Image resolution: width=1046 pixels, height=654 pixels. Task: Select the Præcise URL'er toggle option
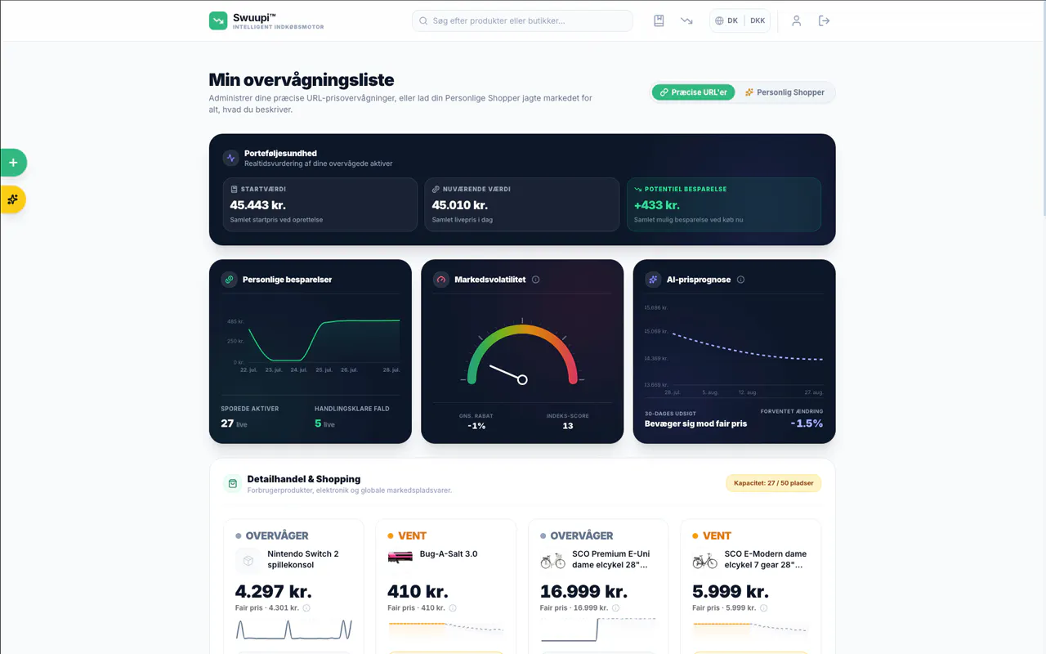coord(694,92)
